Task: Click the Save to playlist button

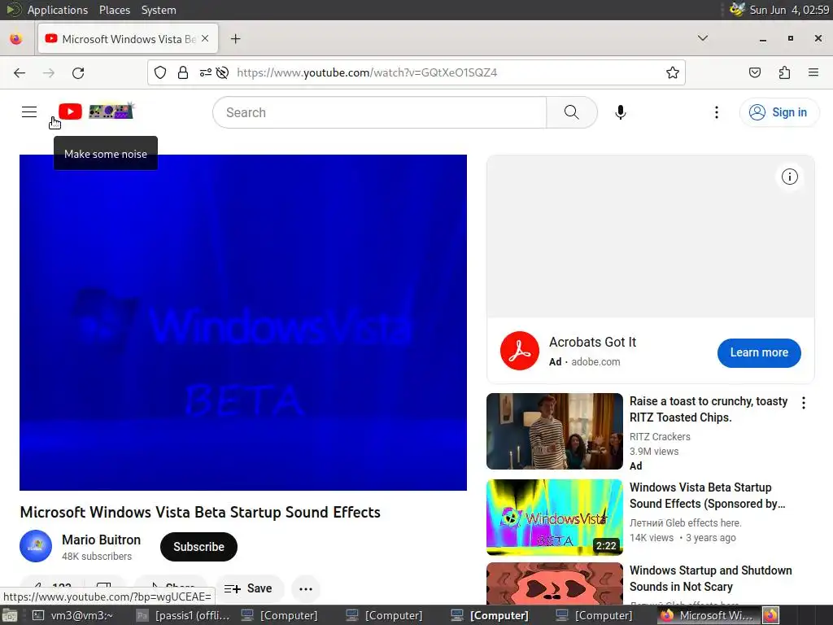Action: click(x=249, y=588)
